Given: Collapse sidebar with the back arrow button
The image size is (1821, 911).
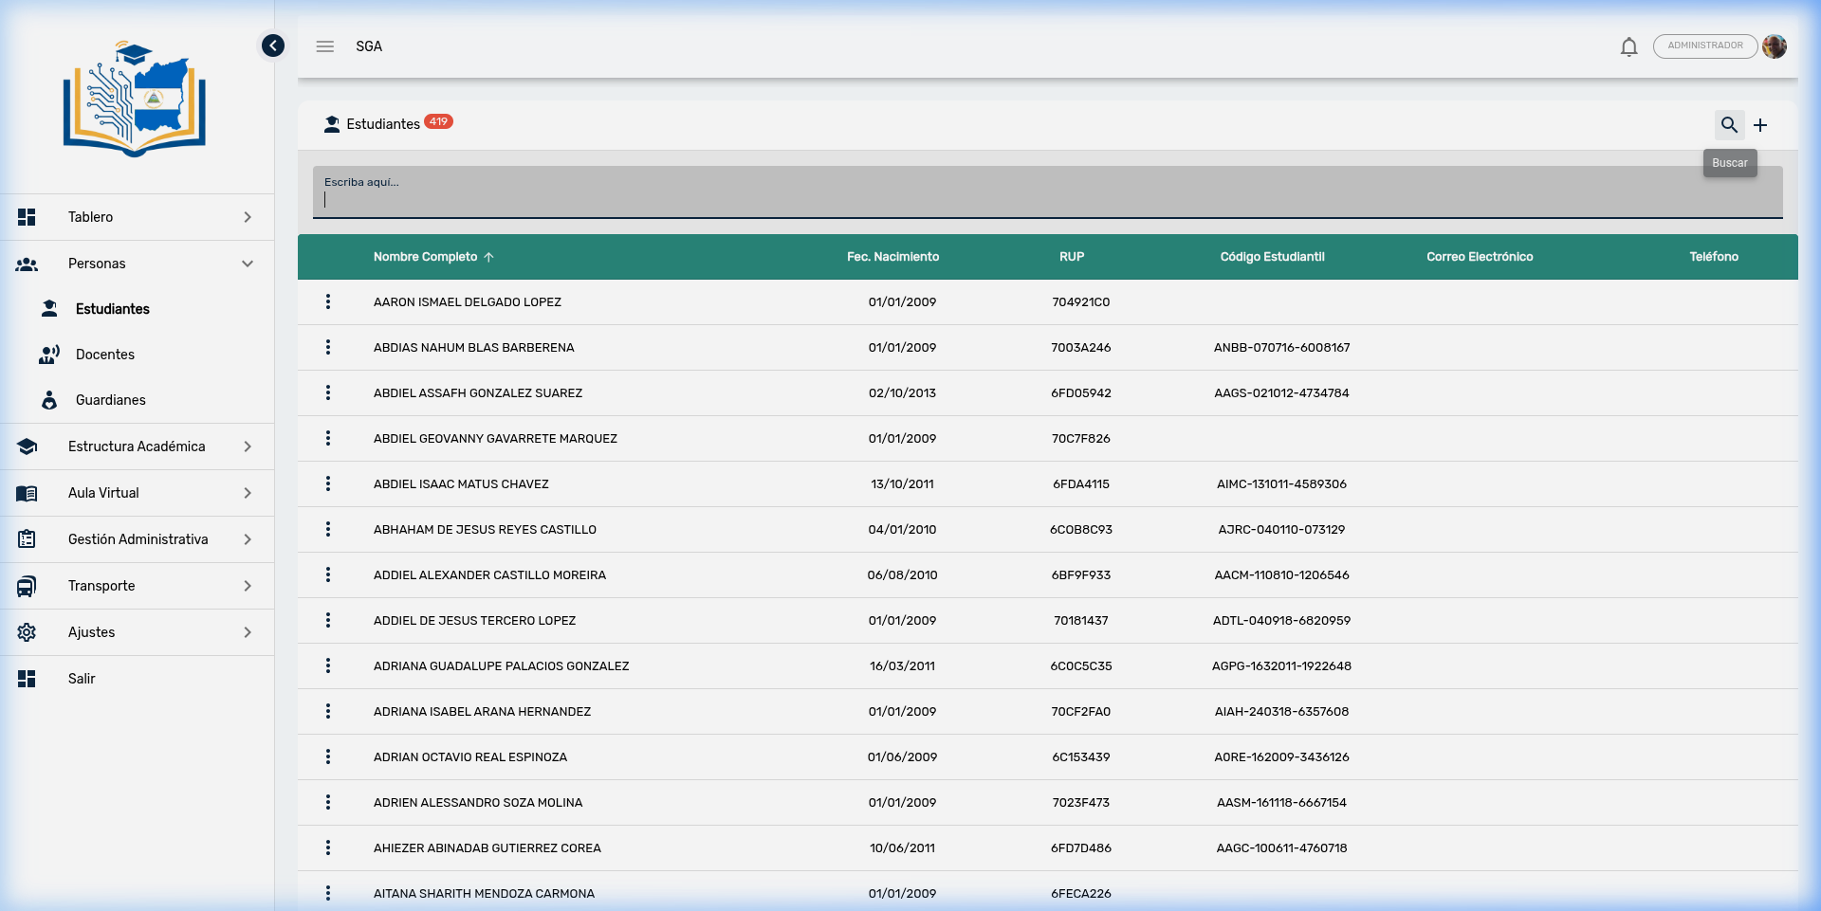Looking at the screenshot, I should click(x=273, y=46).
